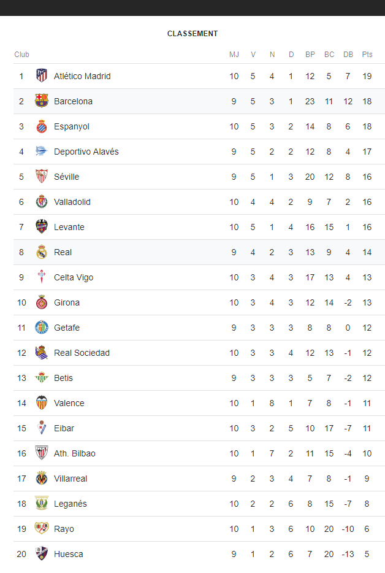
Task: Click the Real Madrid crest icon
Action: pos(42,252)
